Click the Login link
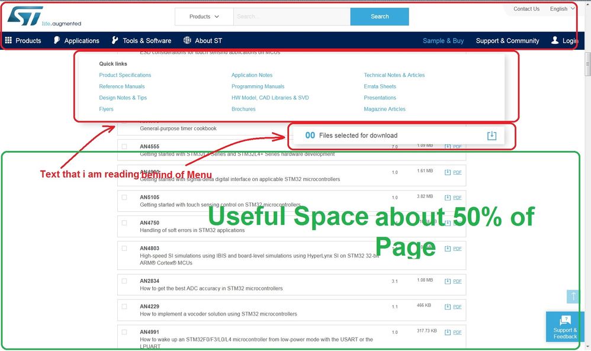The width and height of the screenshot is (591, 351). 570,41
